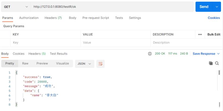Click the VALUE column header
The height and width of the screenshot is (111, 223).
coord(88,34)
